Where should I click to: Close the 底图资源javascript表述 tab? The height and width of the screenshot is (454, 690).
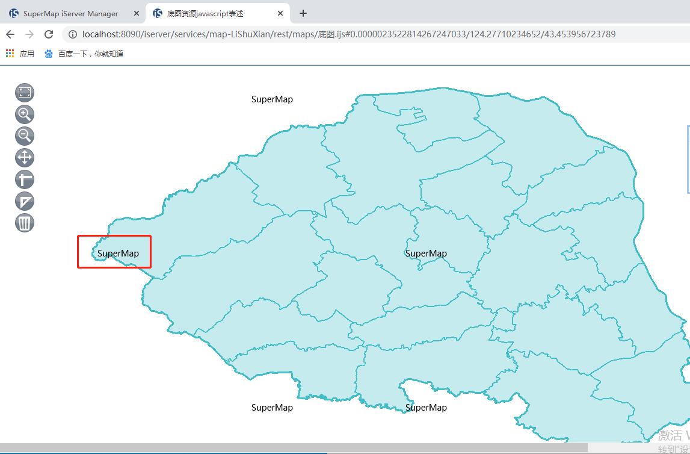click(x=280, y=14)
